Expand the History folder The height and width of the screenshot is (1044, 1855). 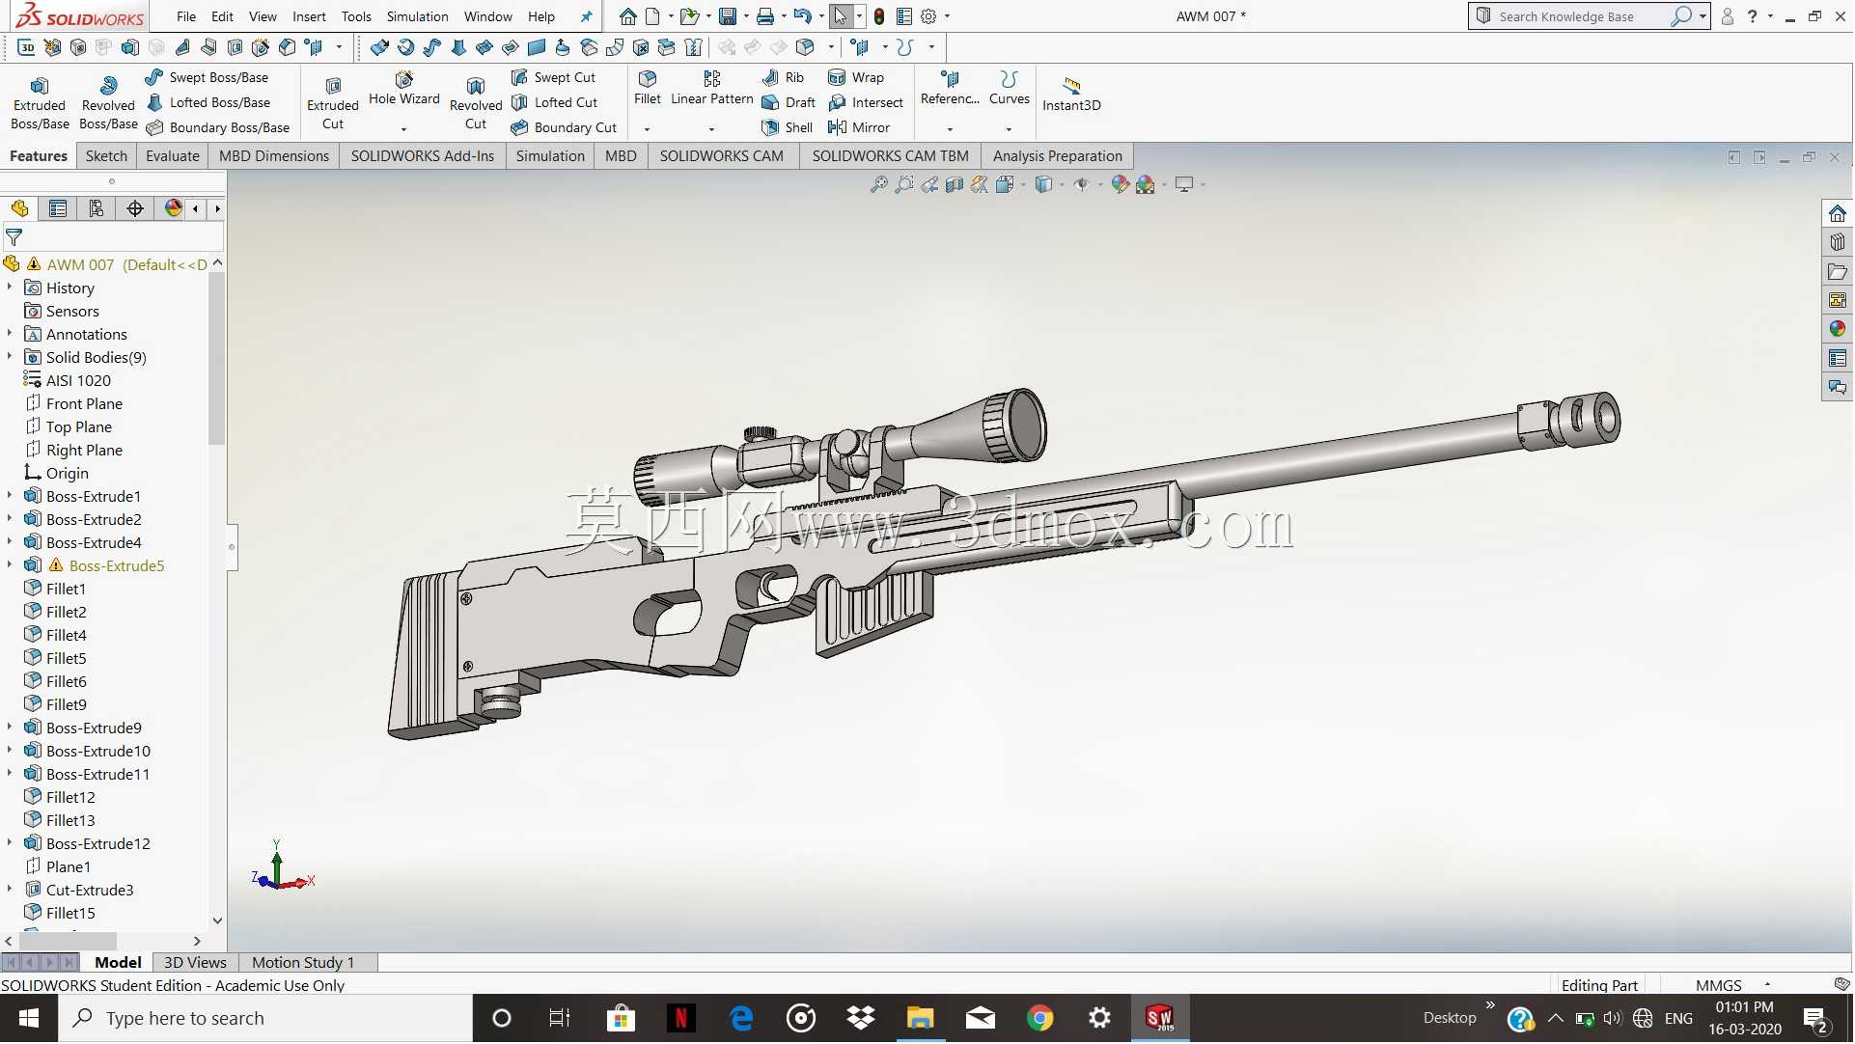(x=10, y=288)
